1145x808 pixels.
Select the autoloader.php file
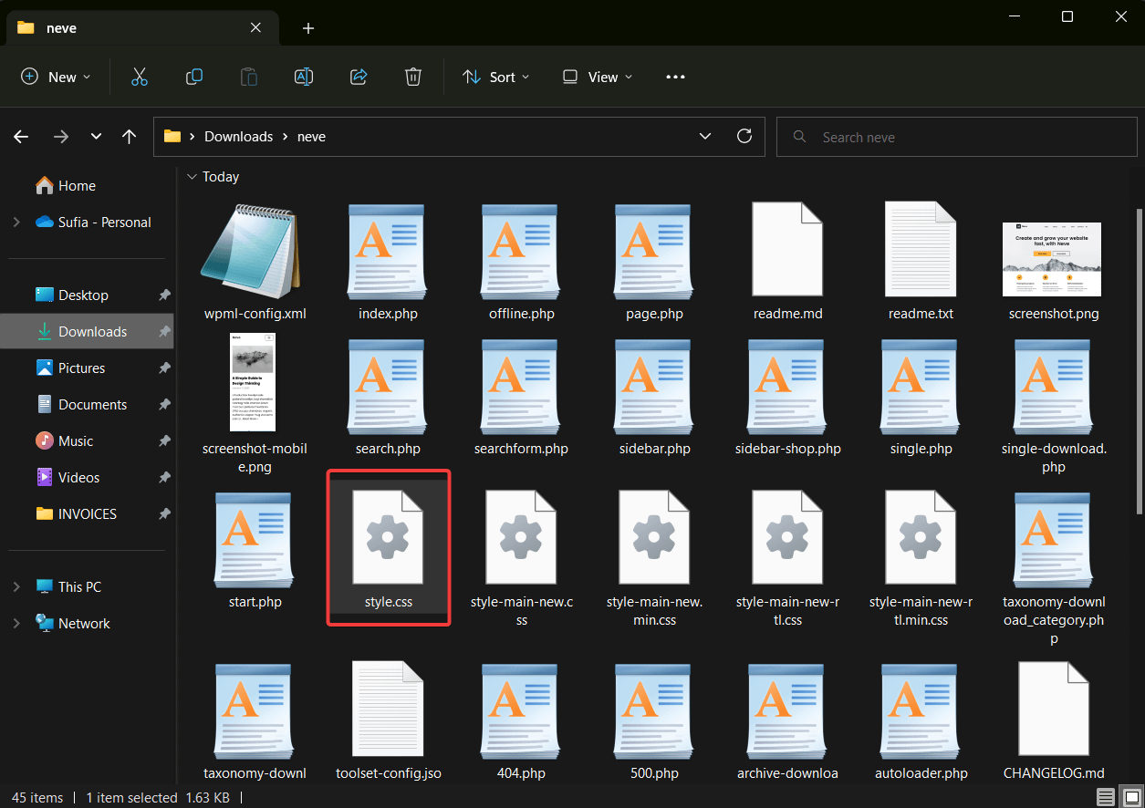pyautogui.click(x=921, y=722)
